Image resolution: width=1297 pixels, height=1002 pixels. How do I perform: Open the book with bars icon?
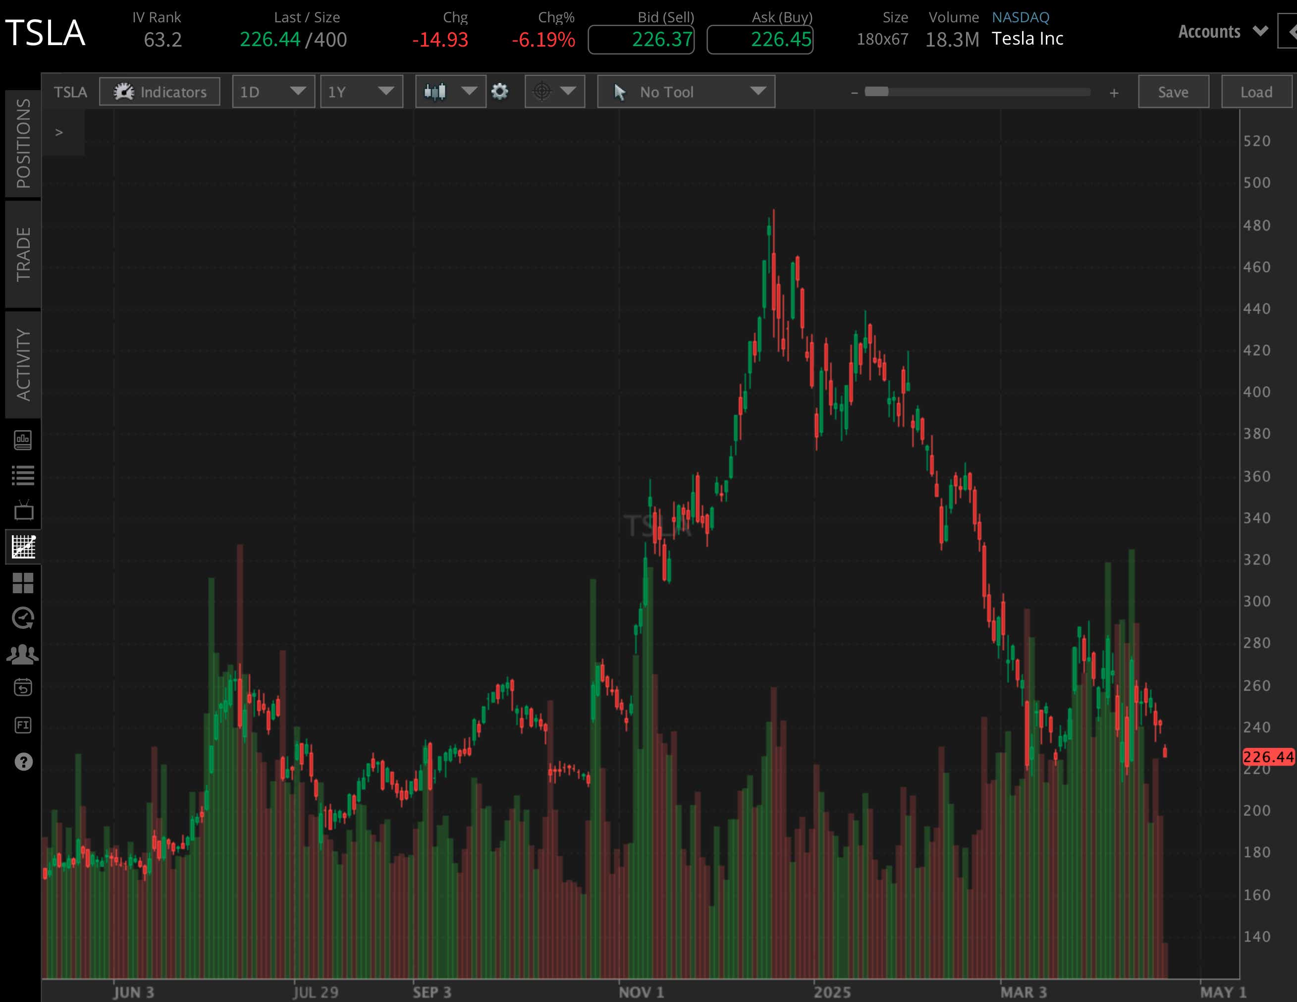(23, 440)
